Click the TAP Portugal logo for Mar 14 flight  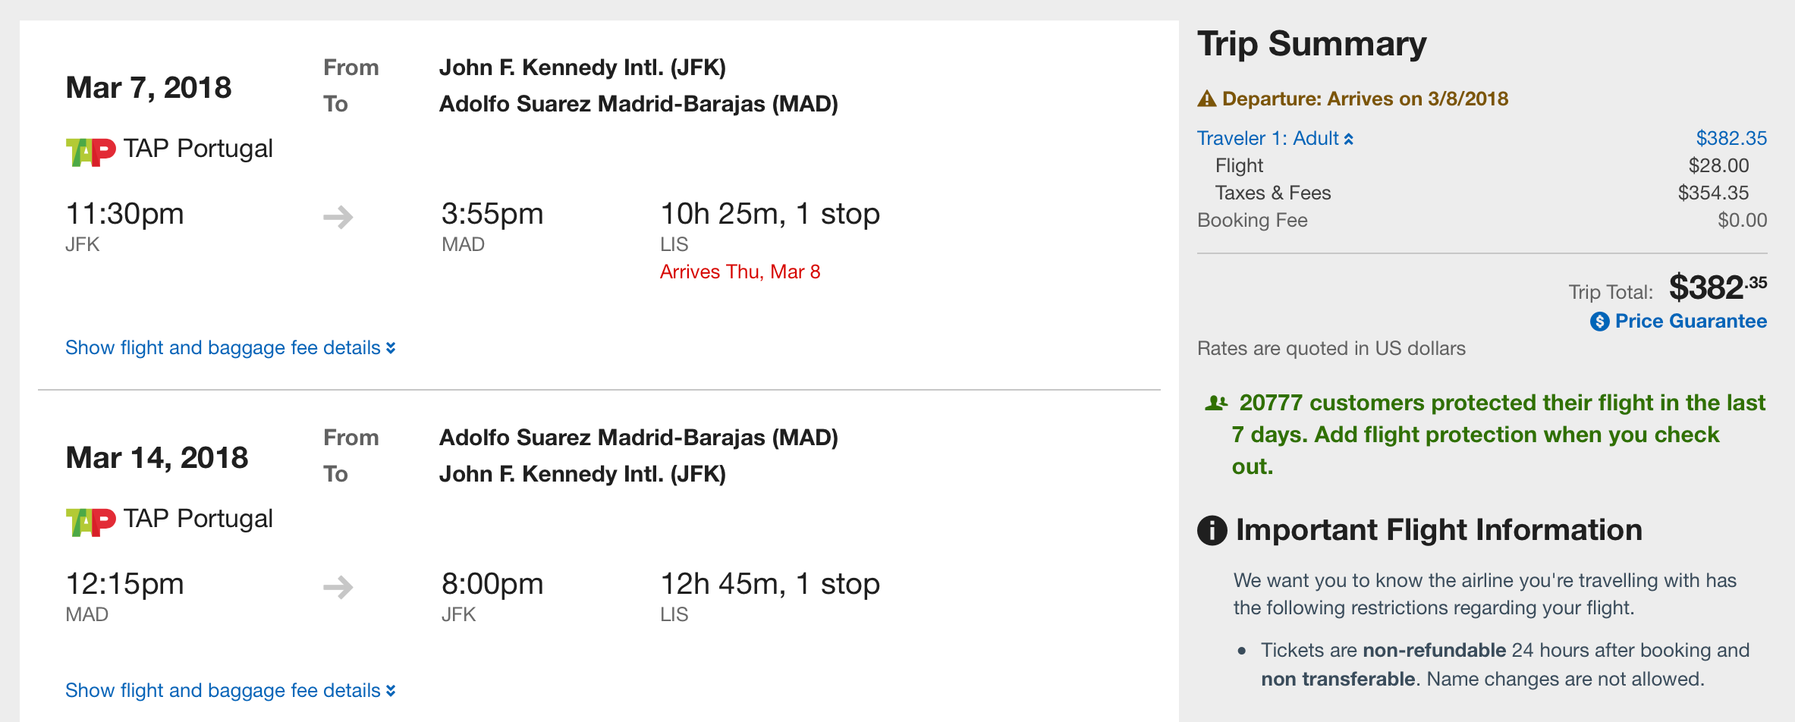pyautogui.click(x=90, y=522)
